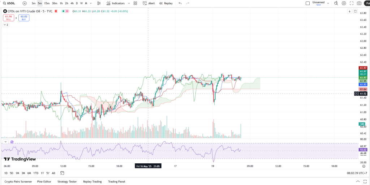Click the BUY 62.02 button
The height and width of the screenshot is (185, 370).
[24, 17]
